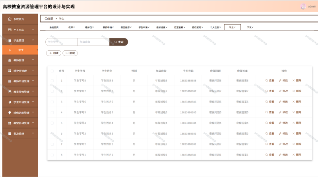Check the box for row 学生学号7

52,91
